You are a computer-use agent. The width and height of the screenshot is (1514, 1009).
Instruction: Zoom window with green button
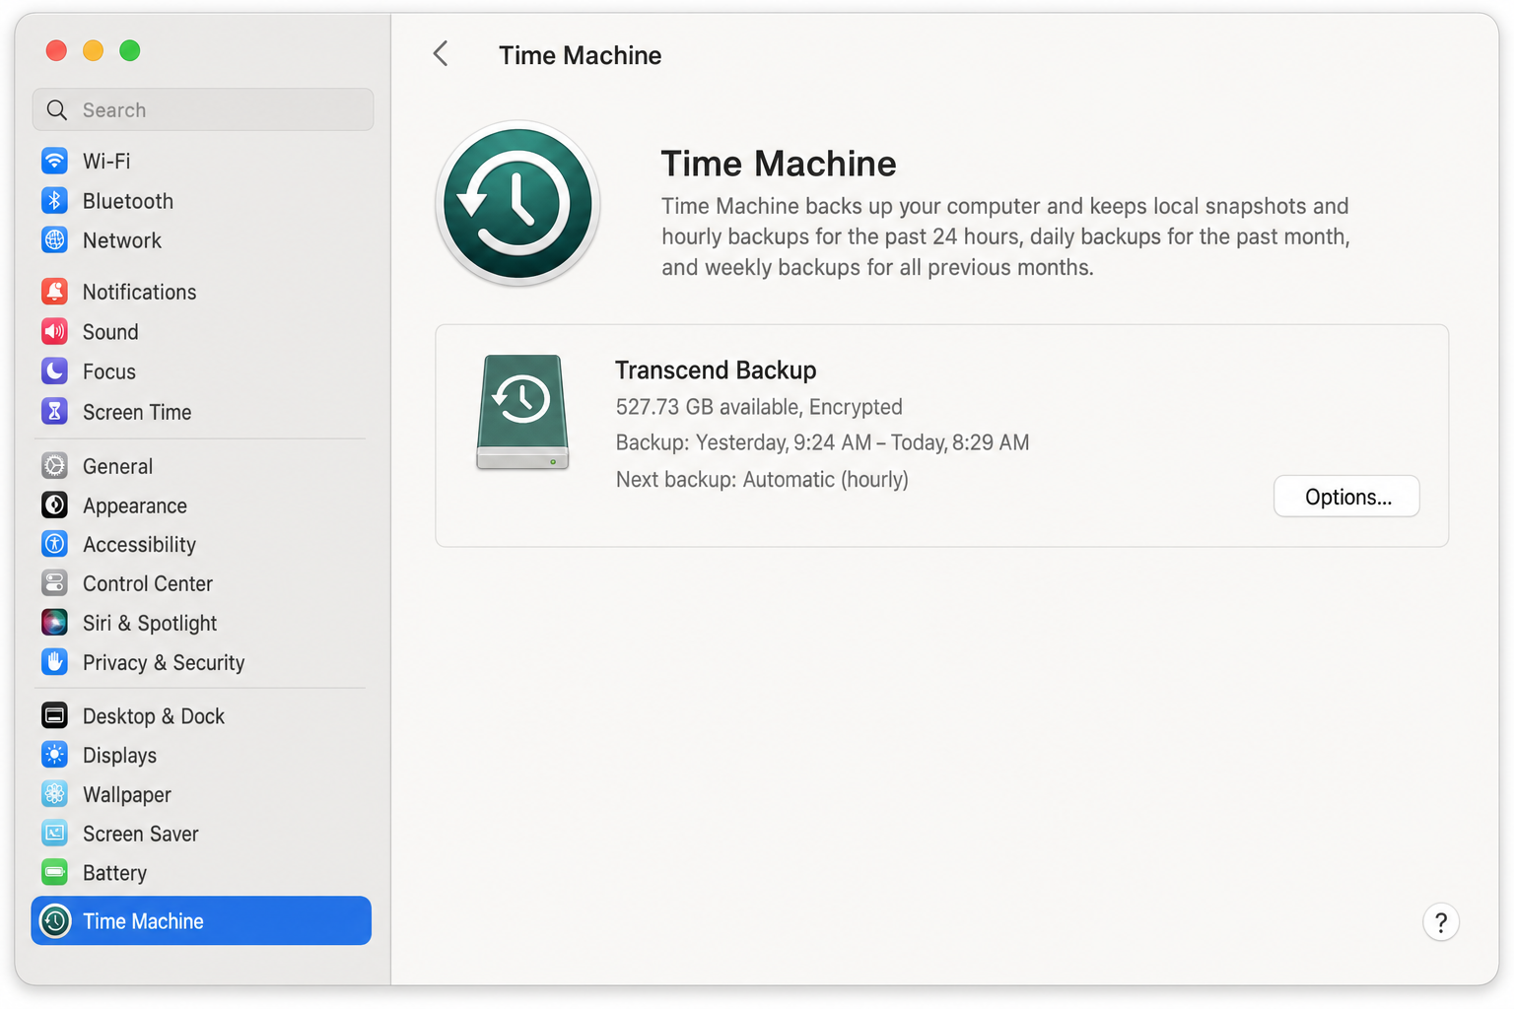pos(129,50)
